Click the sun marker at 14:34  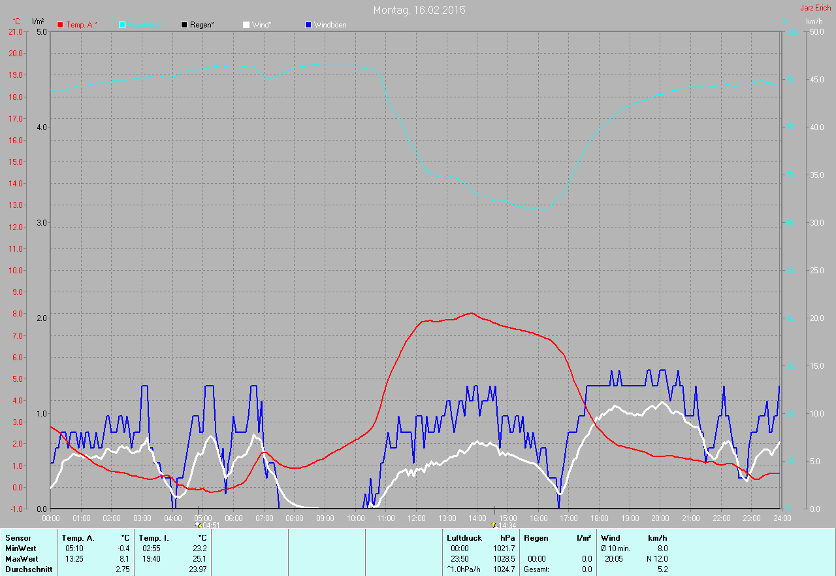494,524
